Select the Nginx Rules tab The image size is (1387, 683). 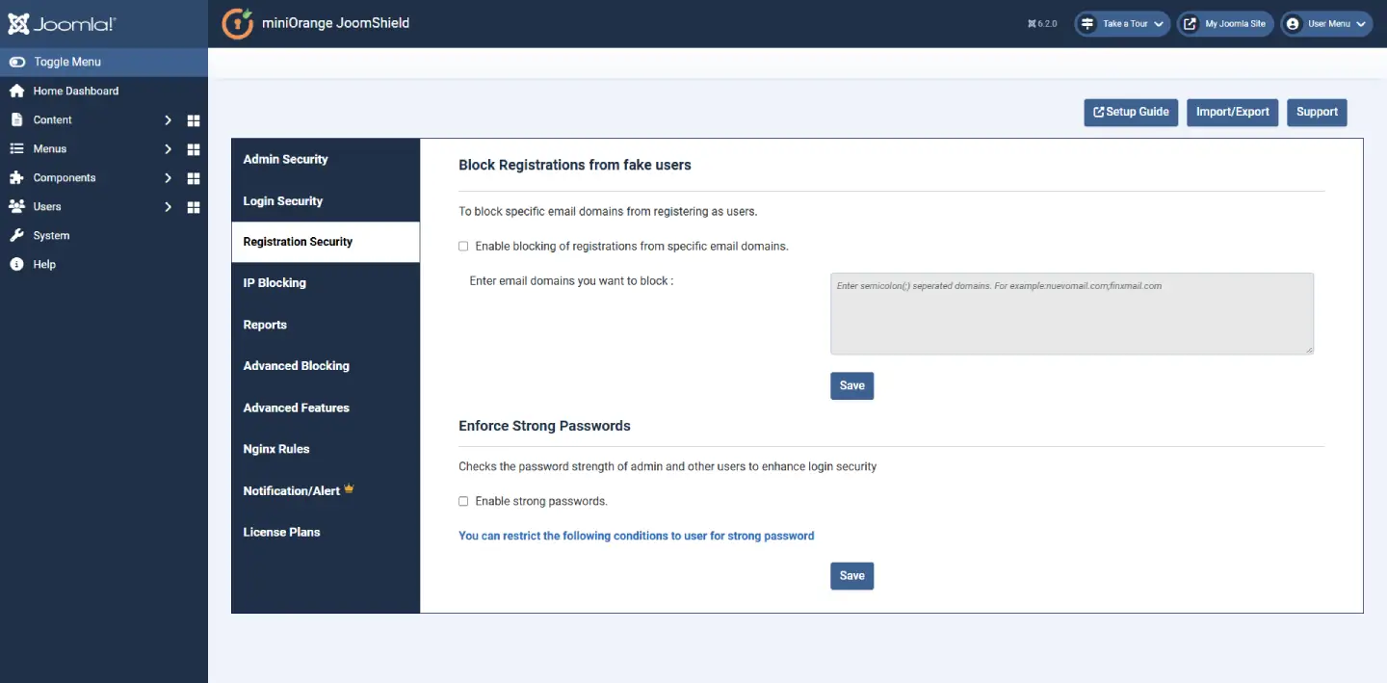point(326,449)
